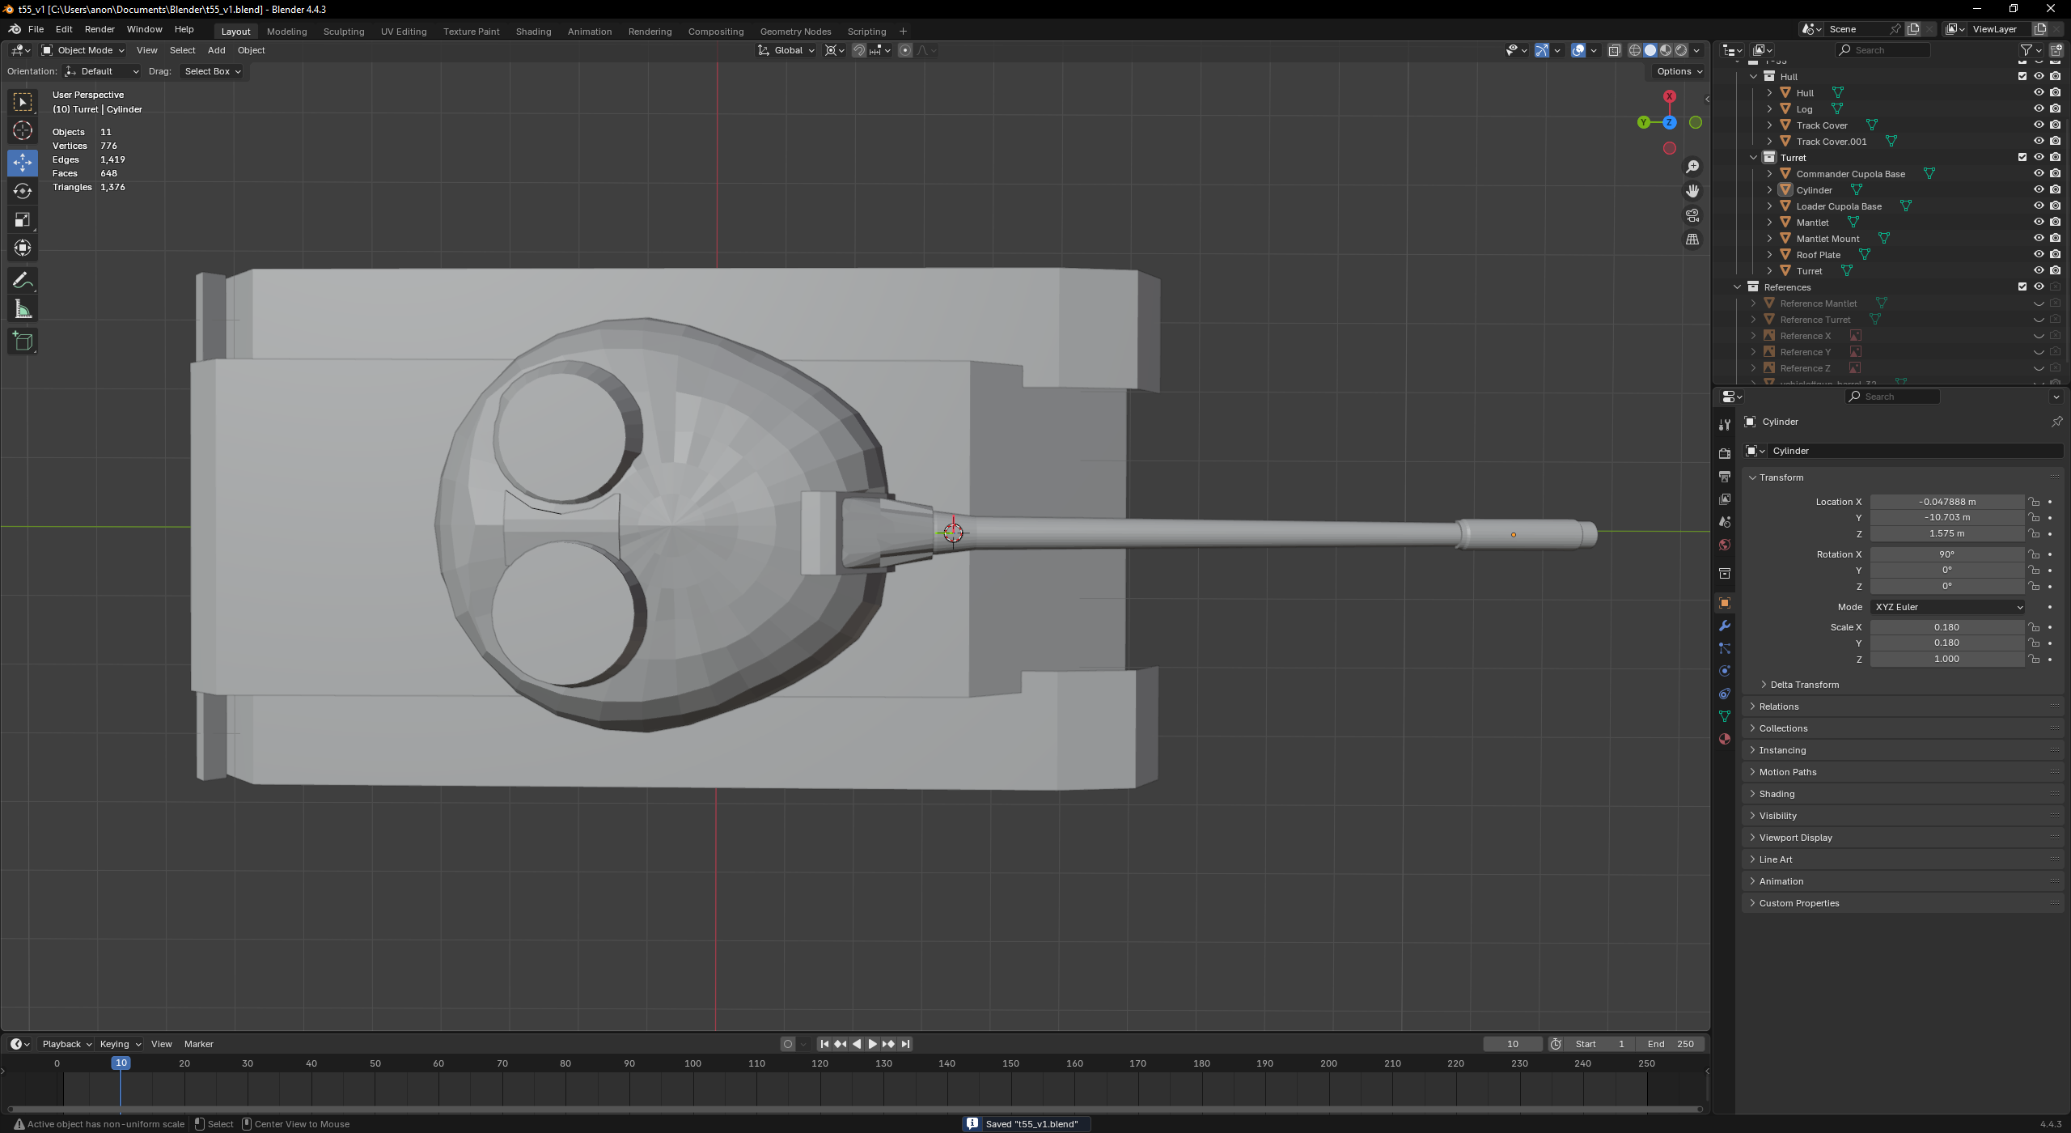2071x1133 pixels.
Task: Switch to the UV Editing workspace
Action: coord(404,32)
